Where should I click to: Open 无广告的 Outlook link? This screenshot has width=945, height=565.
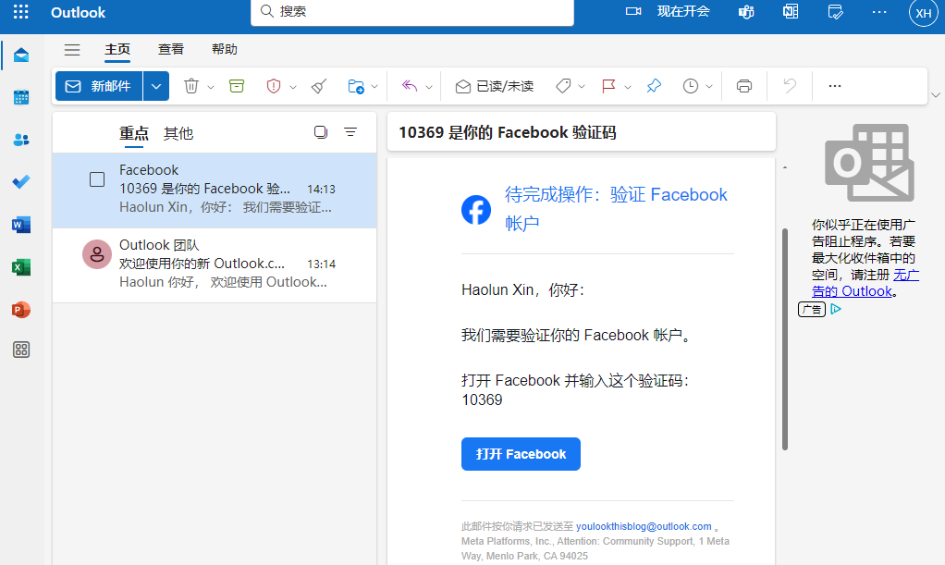tap(865, 283)
